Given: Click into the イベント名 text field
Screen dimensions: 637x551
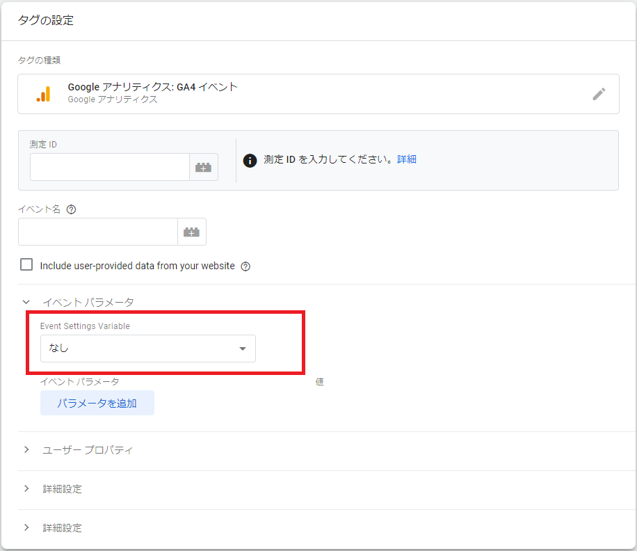Looking at the screenshot, I should (x=97, y=232).
